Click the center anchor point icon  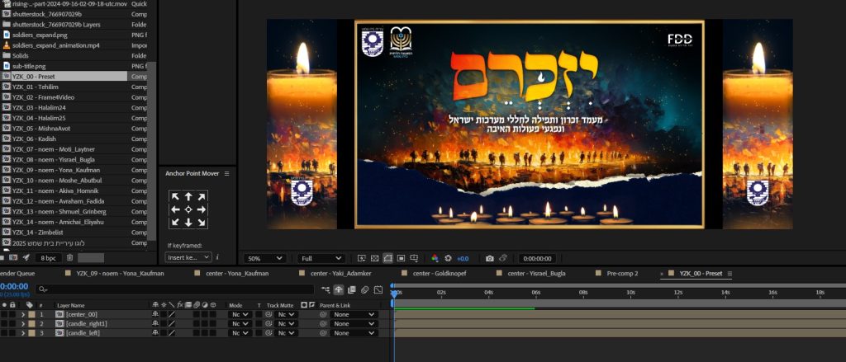pyautogui.click(x=188, y=209)
